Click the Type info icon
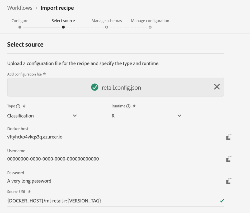This screenshot has height=213, width=250. (18, 106)
